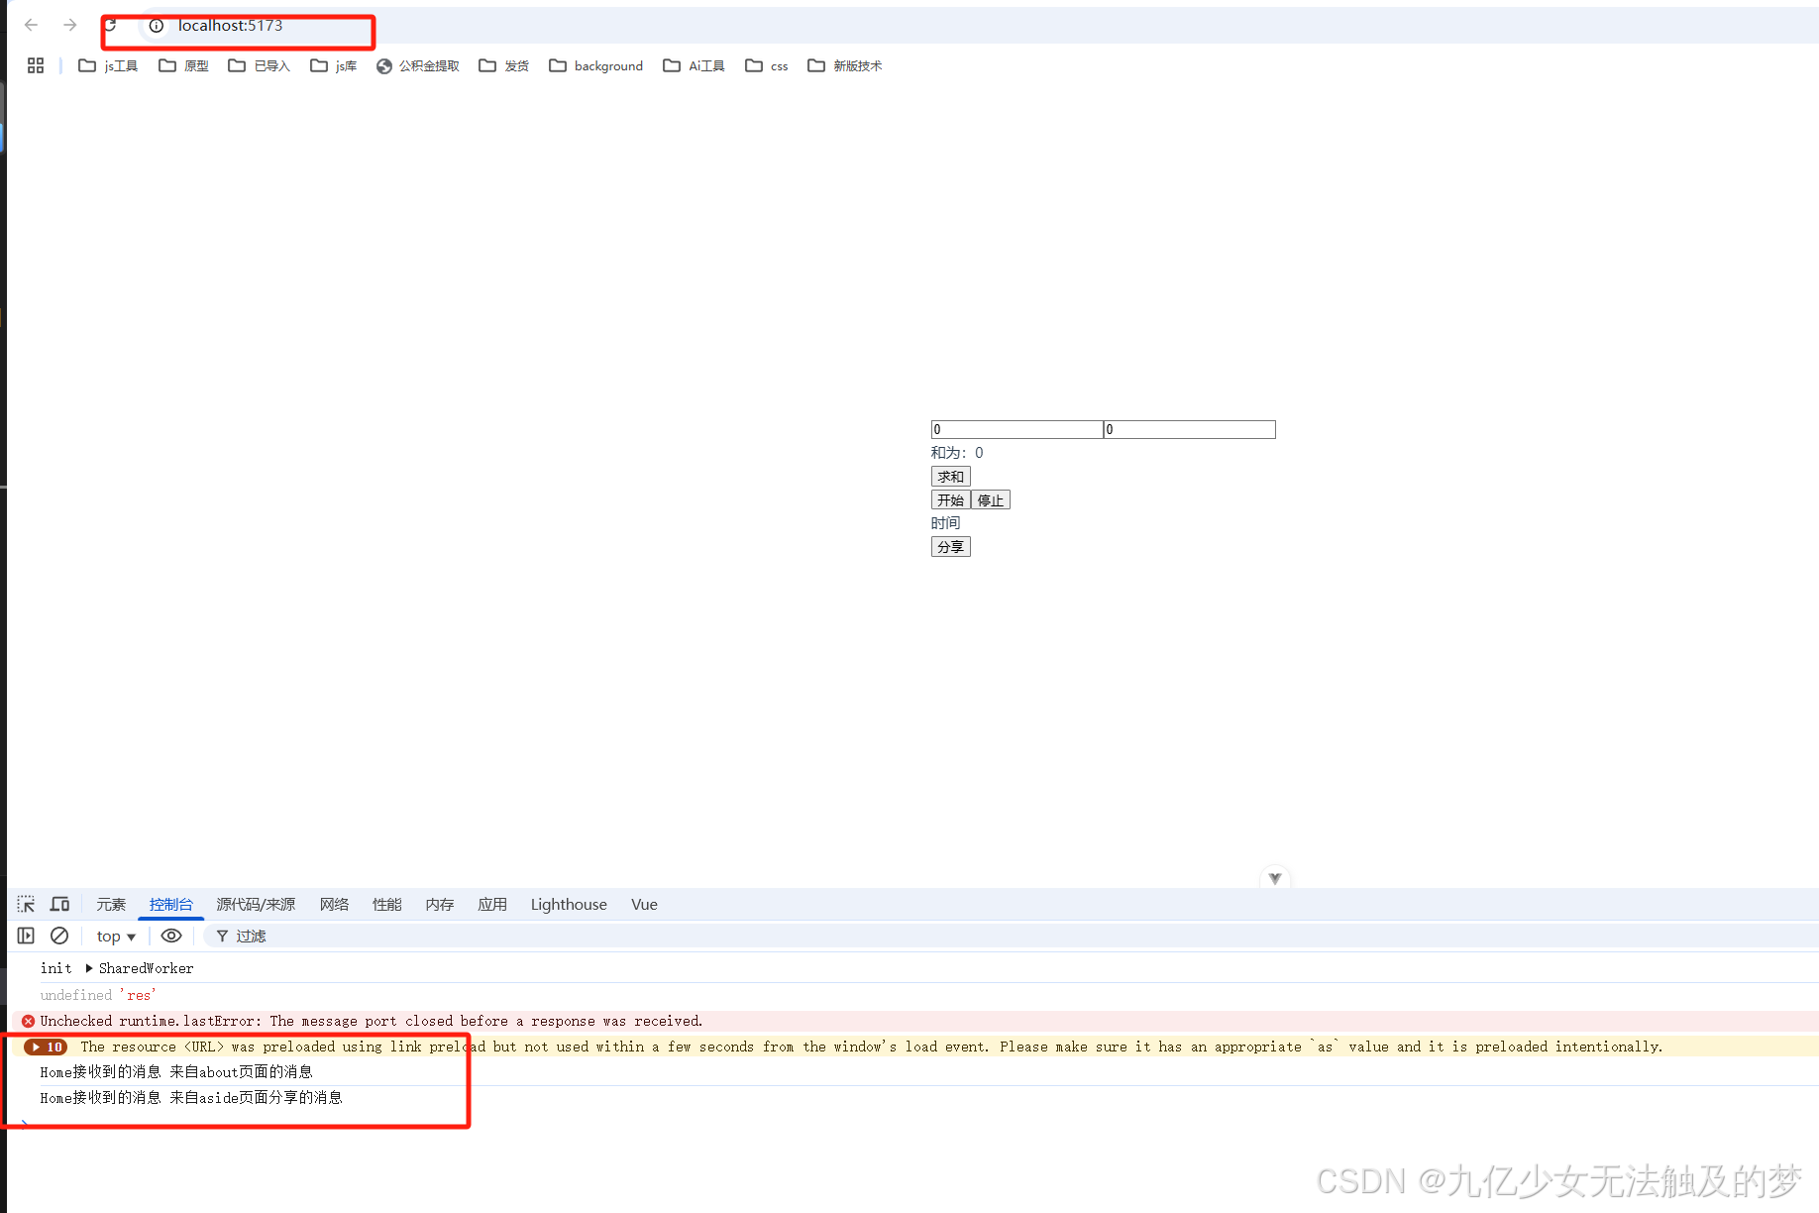
Task: Open the 新版技术 bookmark folder
Action: coord(845,65)
